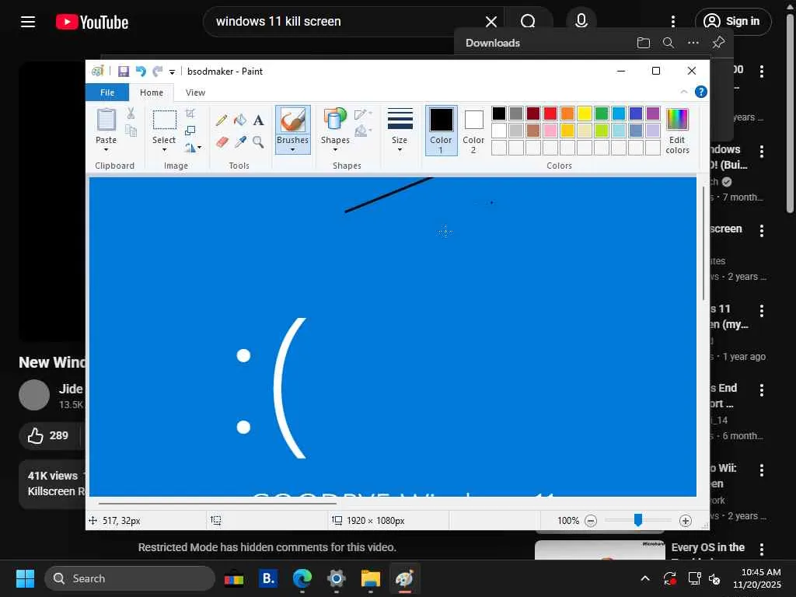This screenshot has height=597, width=796.
Task: Pick the red color swatch
Action: coord(550,113)
